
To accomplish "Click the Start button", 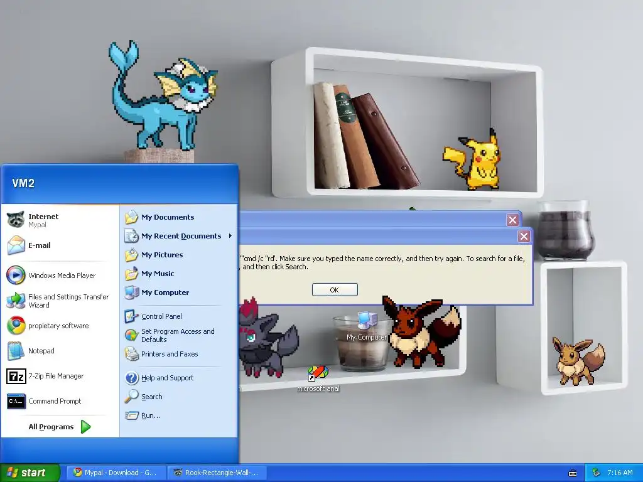I will click(30, 473).
